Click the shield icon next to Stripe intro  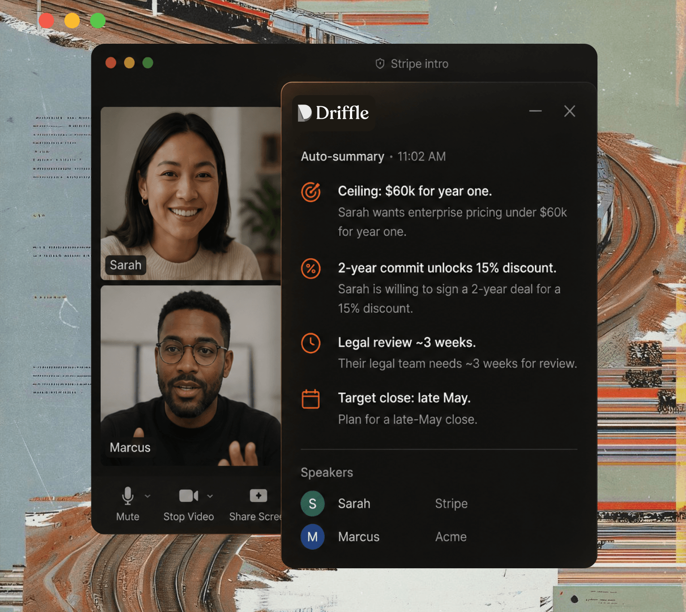(380, 64)
